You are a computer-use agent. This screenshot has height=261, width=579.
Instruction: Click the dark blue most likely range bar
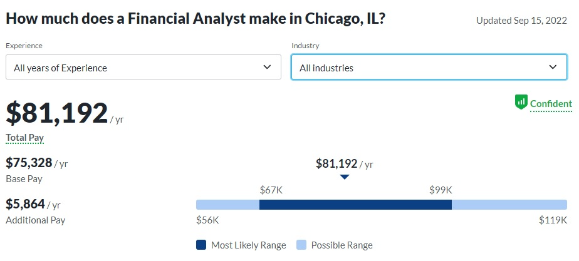coord(355,205)
